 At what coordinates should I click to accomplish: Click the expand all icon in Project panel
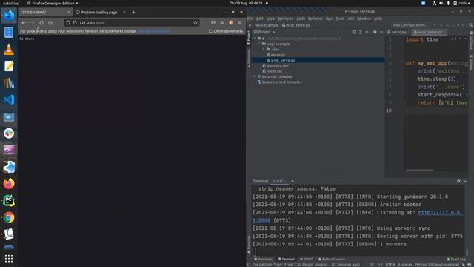361,32
